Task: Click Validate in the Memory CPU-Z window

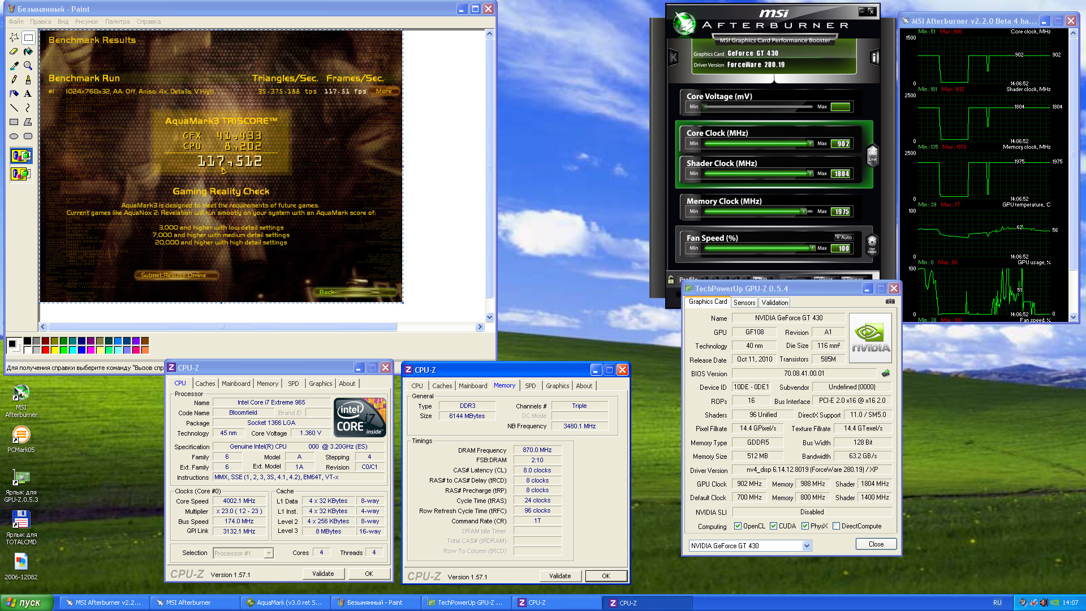Action: 560,576
